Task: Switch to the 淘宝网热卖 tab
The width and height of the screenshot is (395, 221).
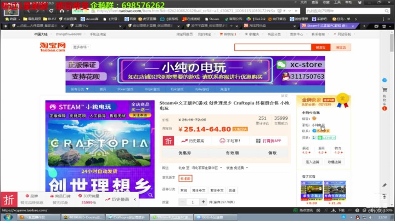Action: pyautogui.click(x=270, y=26)
